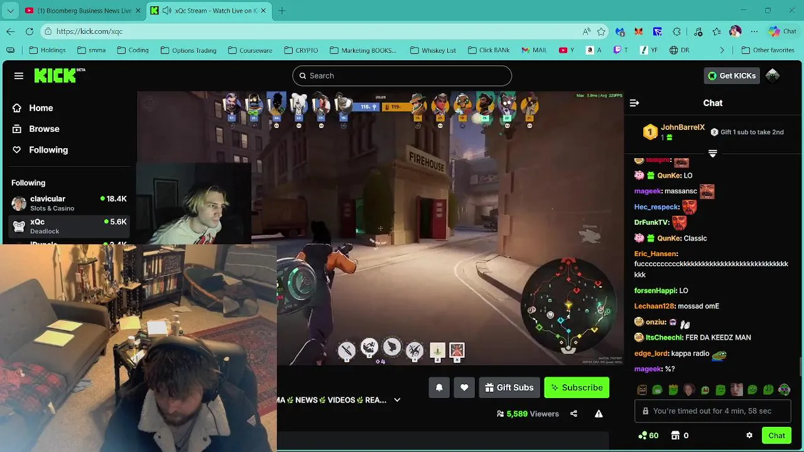Open a new browser tab
The image size is (804, 452).
(x=282, y=11)
